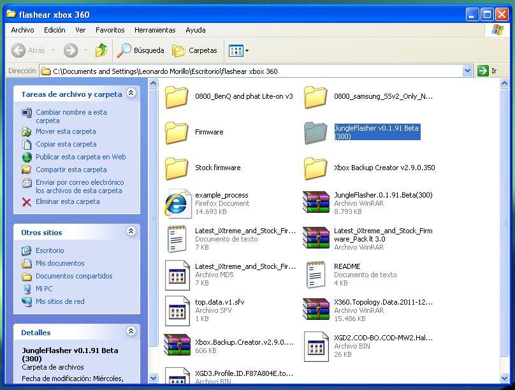This screenshot has height=390, width=515.
Task: Select the XGD2.COD-BO.COD-MW2 BIN file icon
Action: (x=316, y=346)
